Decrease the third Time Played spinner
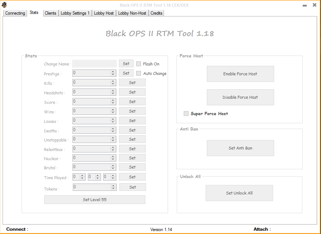The height and width of the screenshot is (234, 321). pyautogui.click(x=113, y=178)
